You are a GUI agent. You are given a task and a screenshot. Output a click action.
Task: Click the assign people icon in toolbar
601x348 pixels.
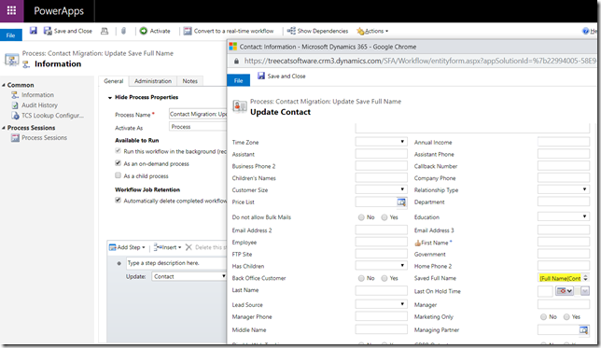pyautogui.click(x=105, y=31)
